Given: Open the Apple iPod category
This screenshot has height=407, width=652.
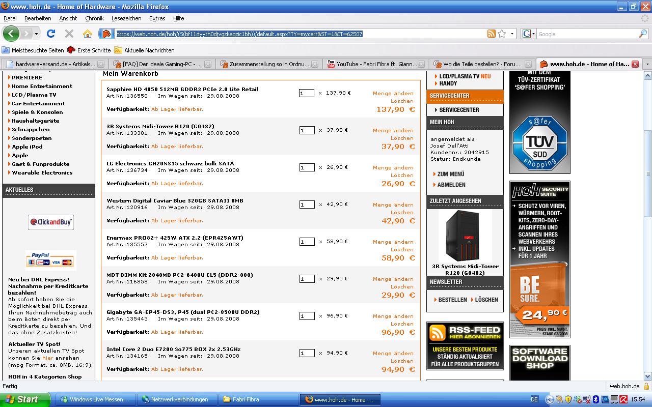Looking at the screenshot, I should pos(27,147).
